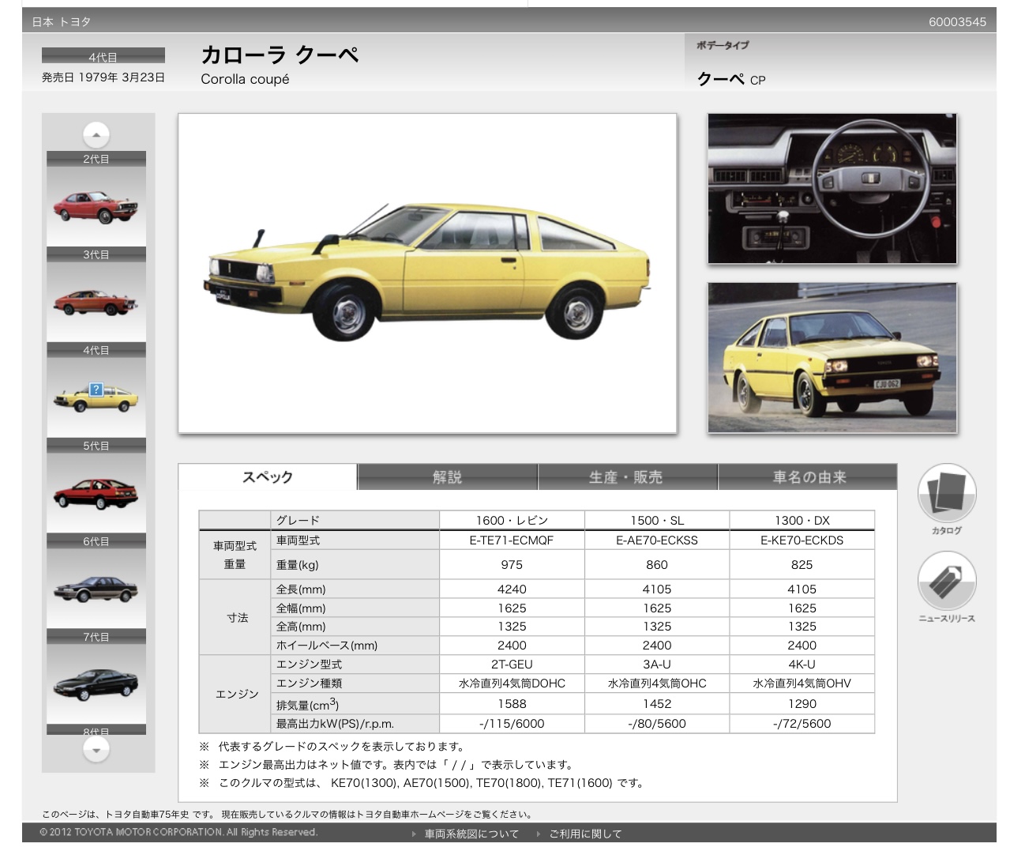
Task: Open the ご利用に関して link
Action: 585,834
